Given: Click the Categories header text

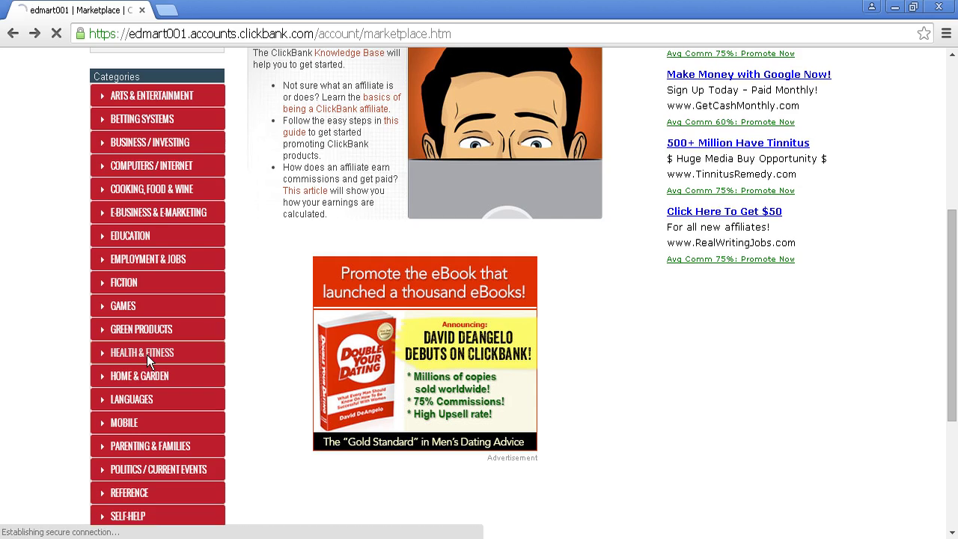Looking at the screenshot, I should pyautogui.click(x=117, y=76).
